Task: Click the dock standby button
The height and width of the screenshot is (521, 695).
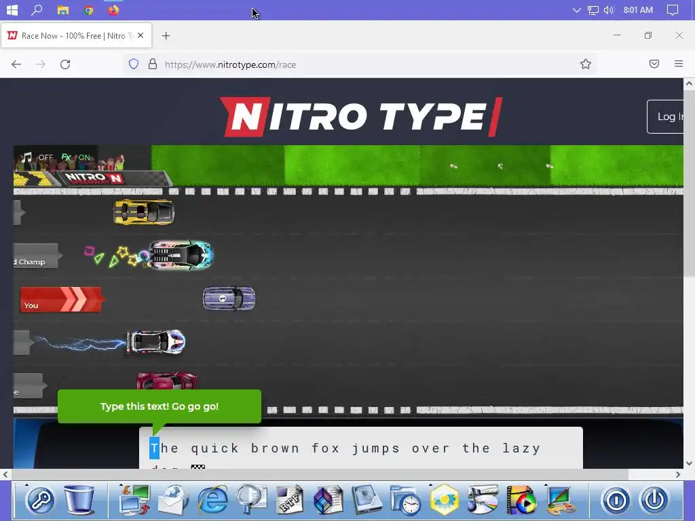Action: pyautogui.click(x=616, y=501)
